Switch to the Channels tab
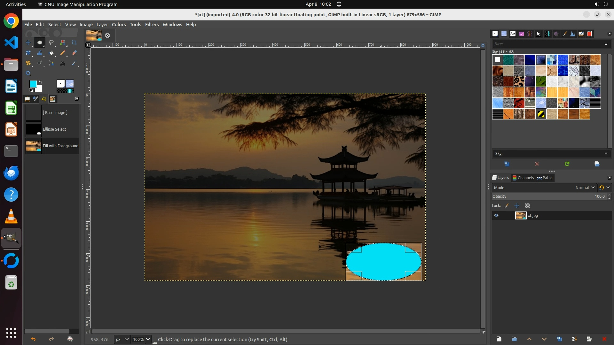Viewport: 614px width, 345px height. coord(523,178)
